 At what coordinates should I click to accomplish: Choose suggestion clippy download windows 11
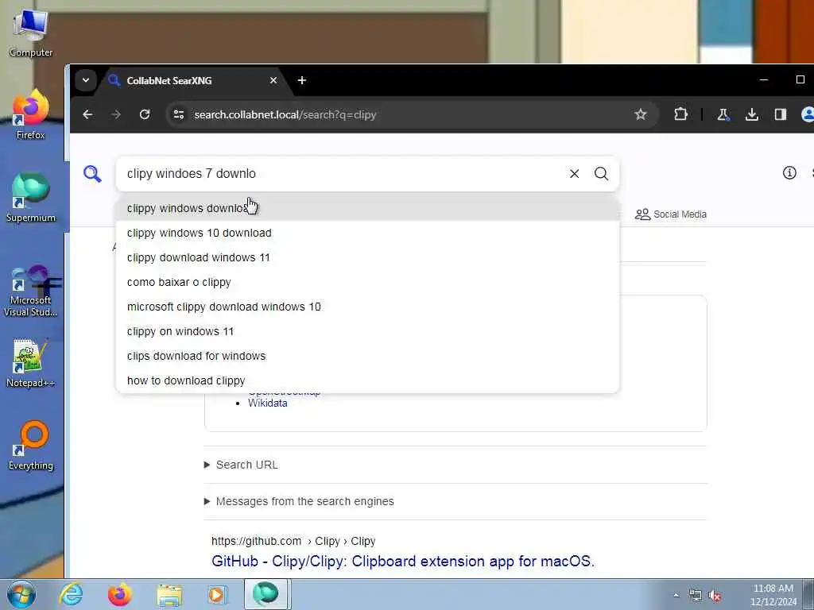(367, 257)
